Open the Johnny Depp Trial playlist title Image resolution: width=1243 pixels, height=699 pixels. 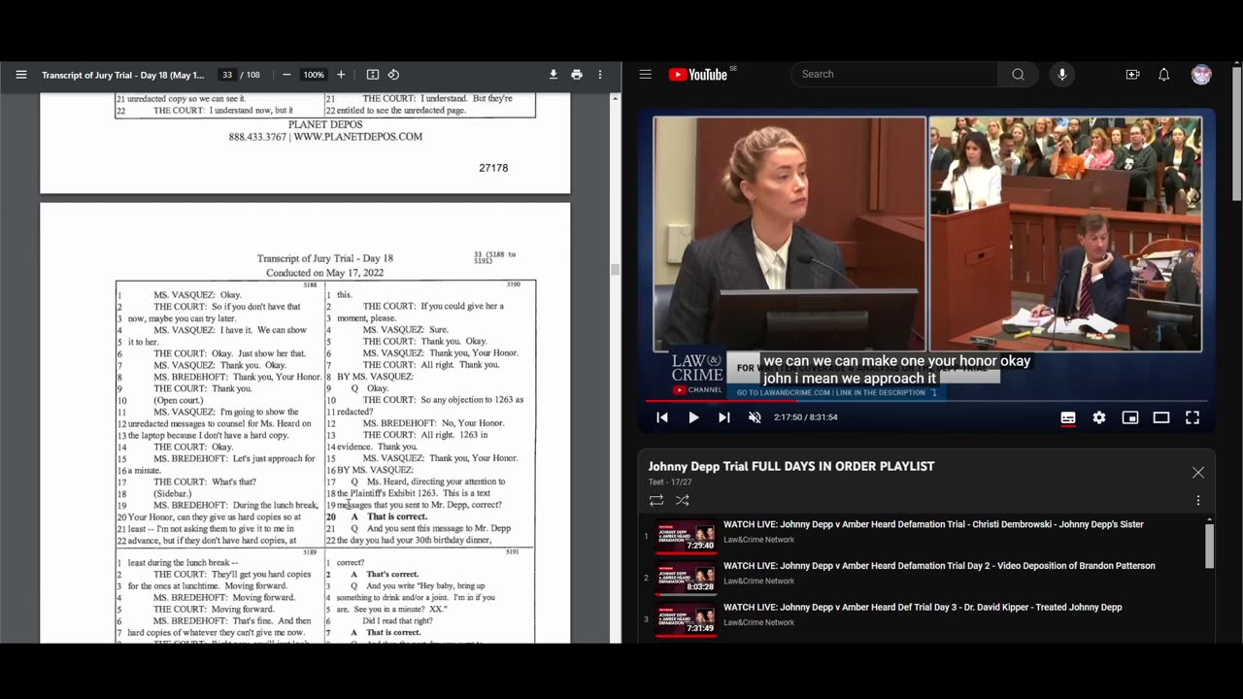coord(791,466)
